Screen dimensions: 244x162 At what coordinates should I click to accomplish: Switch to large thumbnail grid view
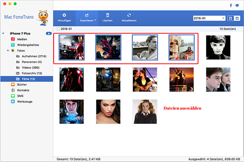231,18
